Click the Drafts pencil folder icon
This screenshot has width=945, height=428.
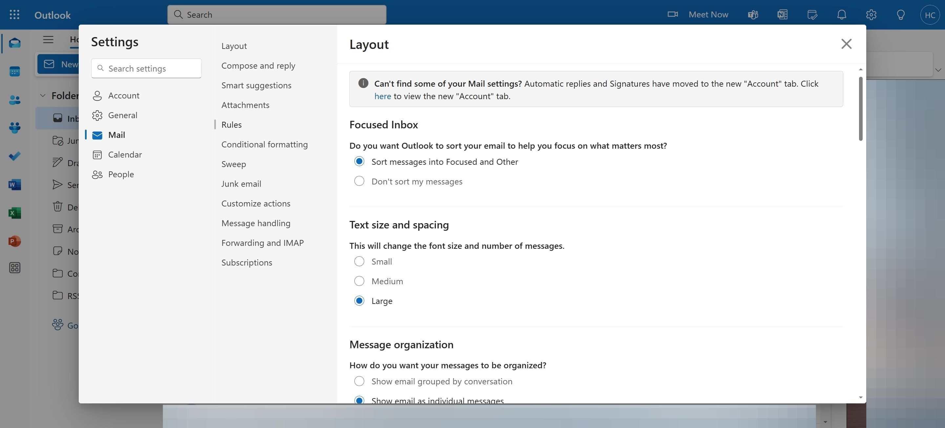pyautogui.click(x=58, y=162)
